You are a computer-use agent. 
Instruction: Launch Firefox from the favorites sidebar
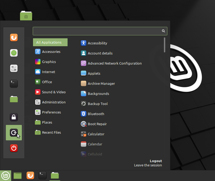[14, 37]
